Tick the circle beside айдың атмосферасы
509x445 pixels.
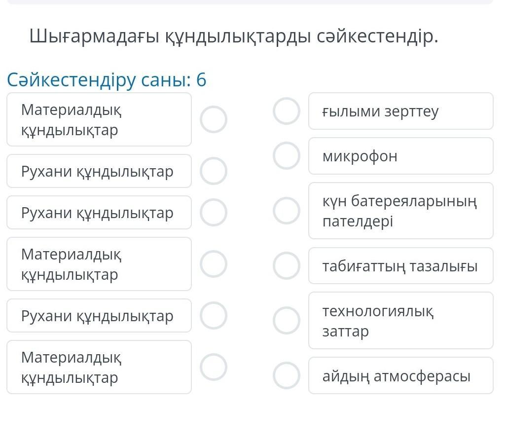click(x=287, y=375)
